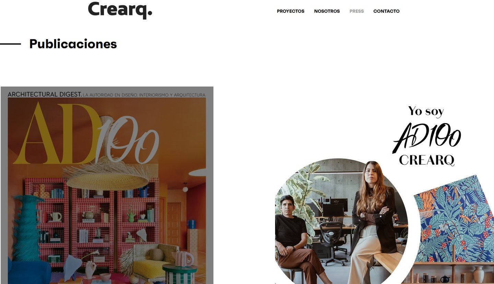
Task: Click the CREARQ text below AD100
Action: (x=427, y=160)
